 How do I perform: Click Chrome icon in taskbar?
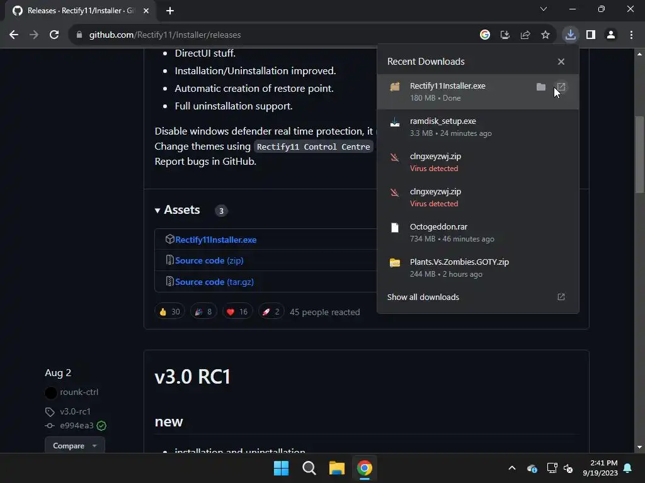tap(365, 468)
